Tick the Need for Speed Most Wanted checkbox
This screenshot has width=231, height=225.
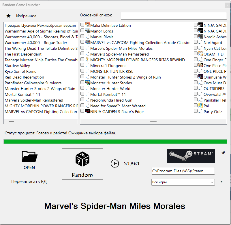click(82, 105)
